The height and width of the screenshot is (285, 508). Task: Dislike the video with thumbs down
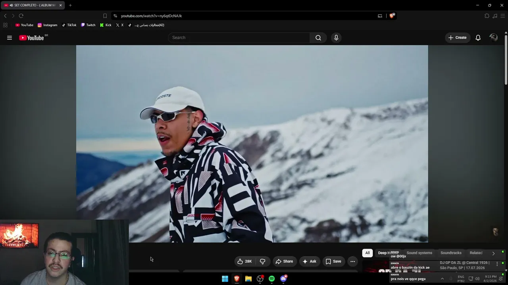click(262, 261)
